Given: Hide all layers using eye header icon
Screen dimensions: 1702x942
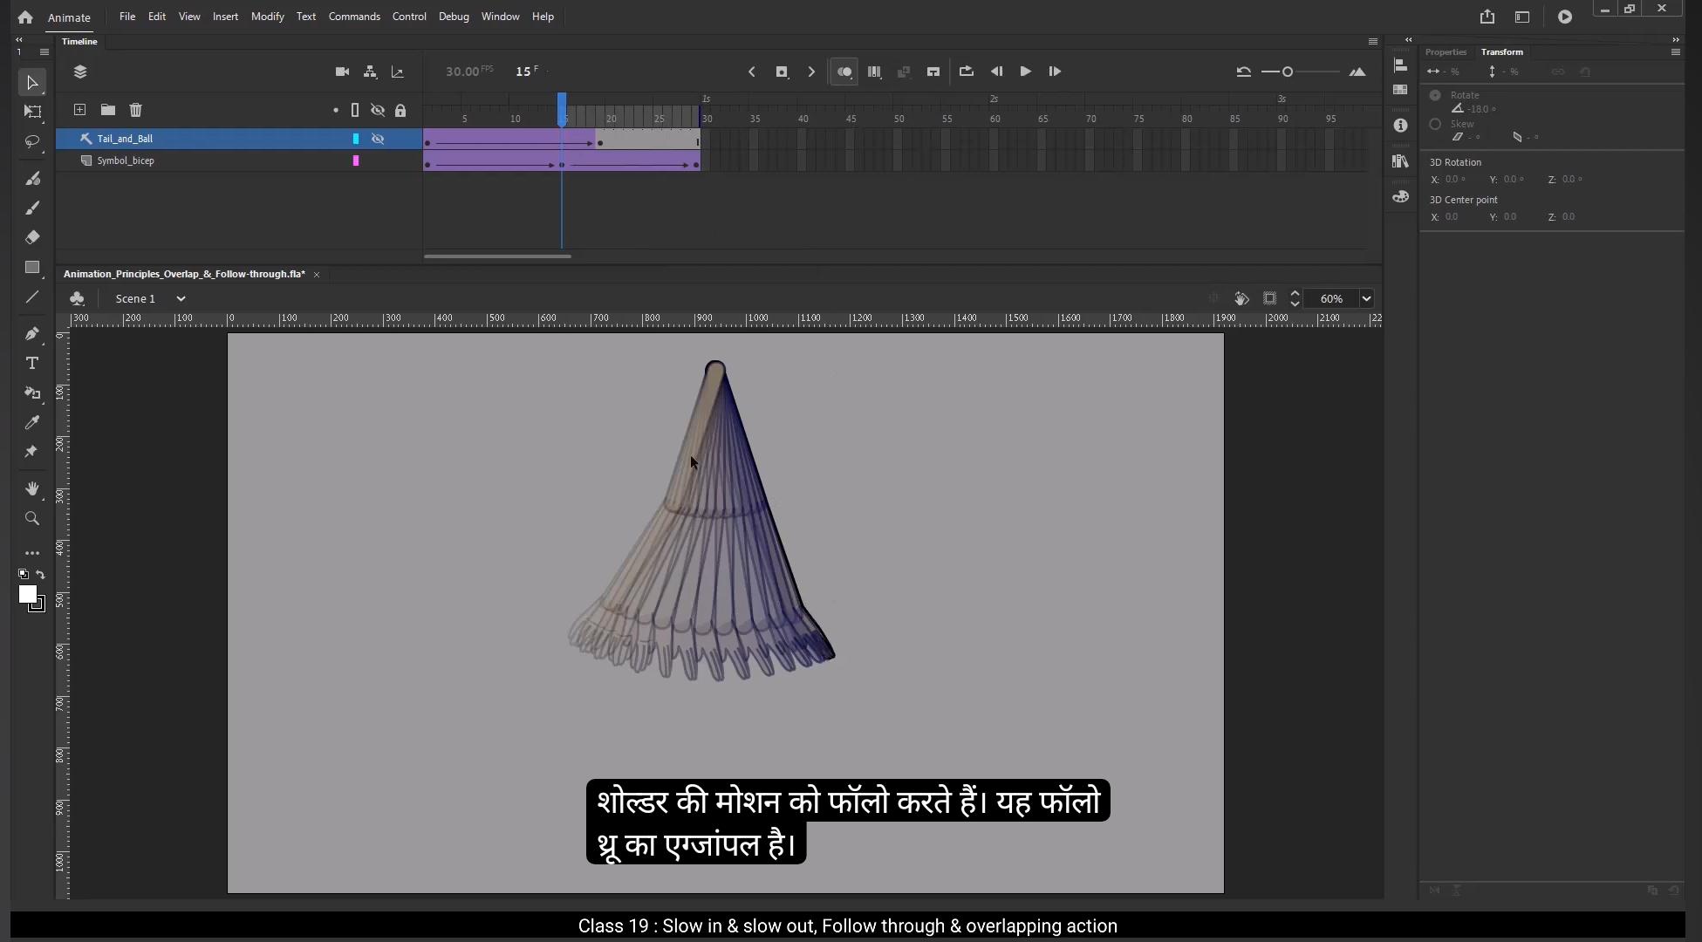Looking at the screenshot, I should click(x=378, y=110).
